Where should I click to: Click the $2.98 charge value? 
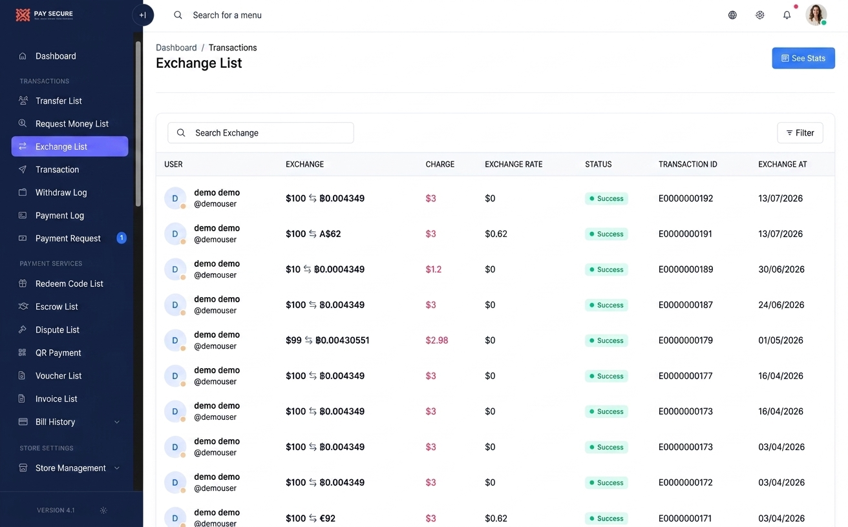point(437,340)
